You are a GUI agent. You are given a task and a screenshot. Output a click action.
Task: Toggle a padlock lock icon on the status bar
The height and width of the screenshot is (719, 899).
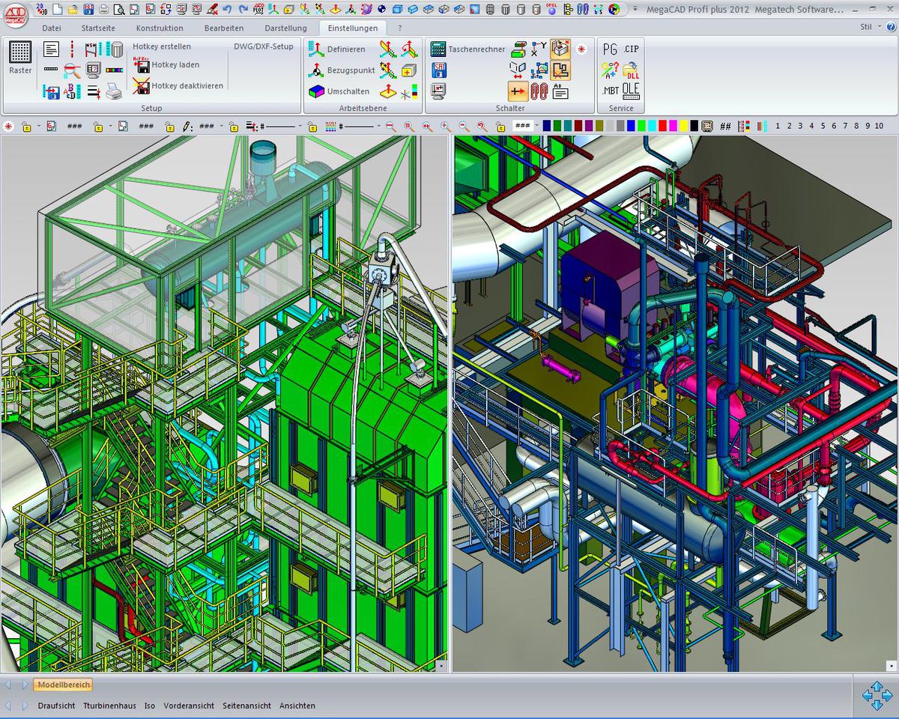27,125
